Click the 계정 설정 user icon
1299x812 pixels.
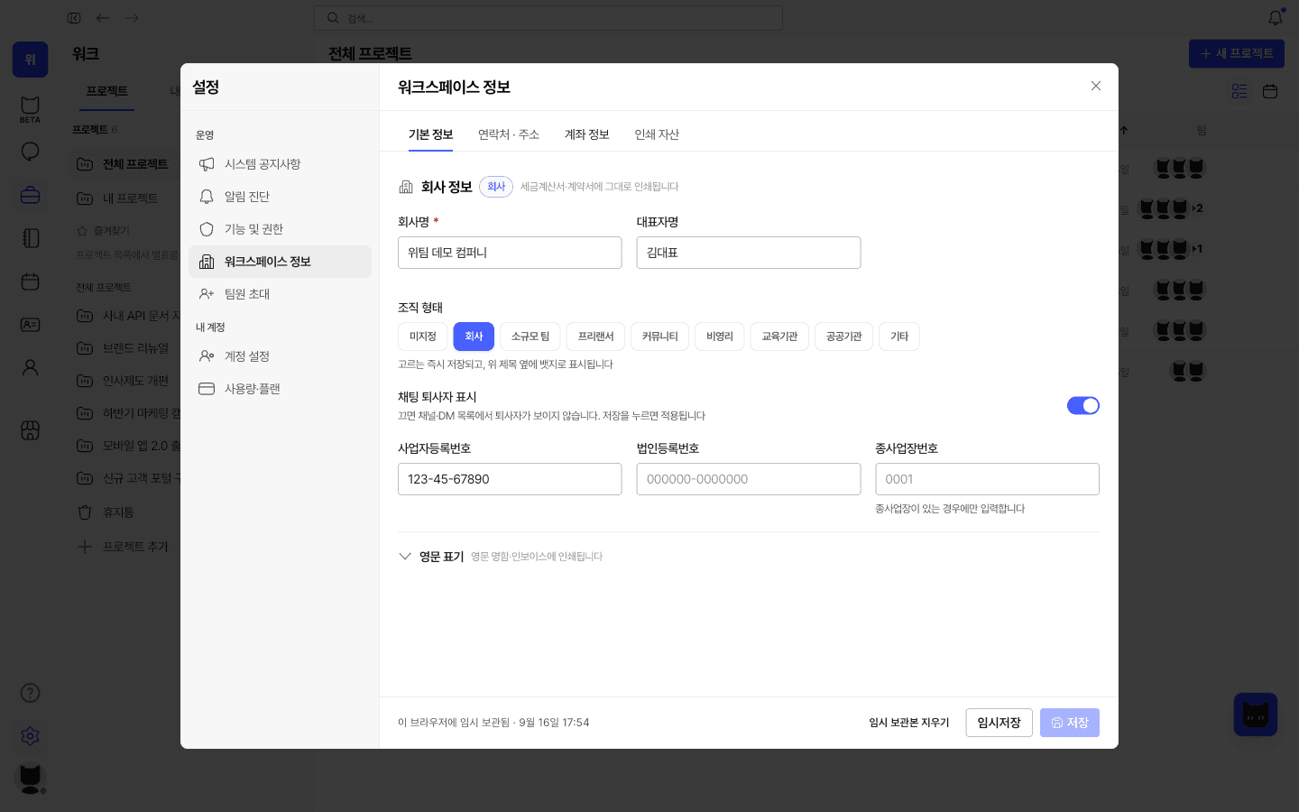(x=207, y=356)
